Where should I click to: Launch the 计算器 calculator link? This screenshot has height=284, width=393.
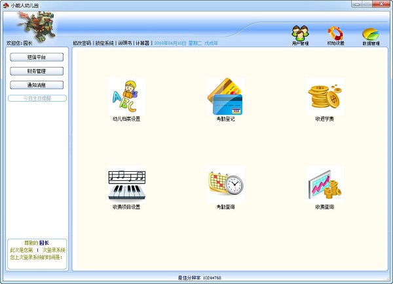click(x=142, y=43)
